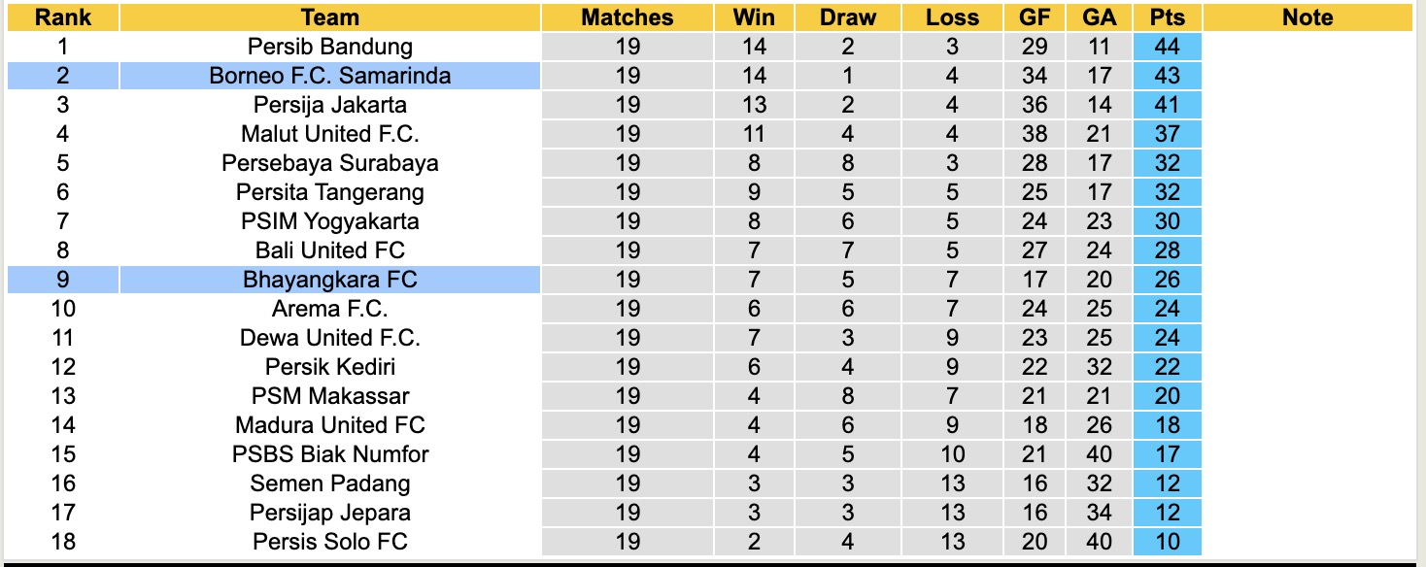Select highlighted Borneo F.C. Samarinda row
This screenshot has width=1426, height=567.
pos(330,76)
